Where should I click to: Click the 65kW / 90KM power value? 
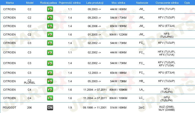(x=118, y=26)
